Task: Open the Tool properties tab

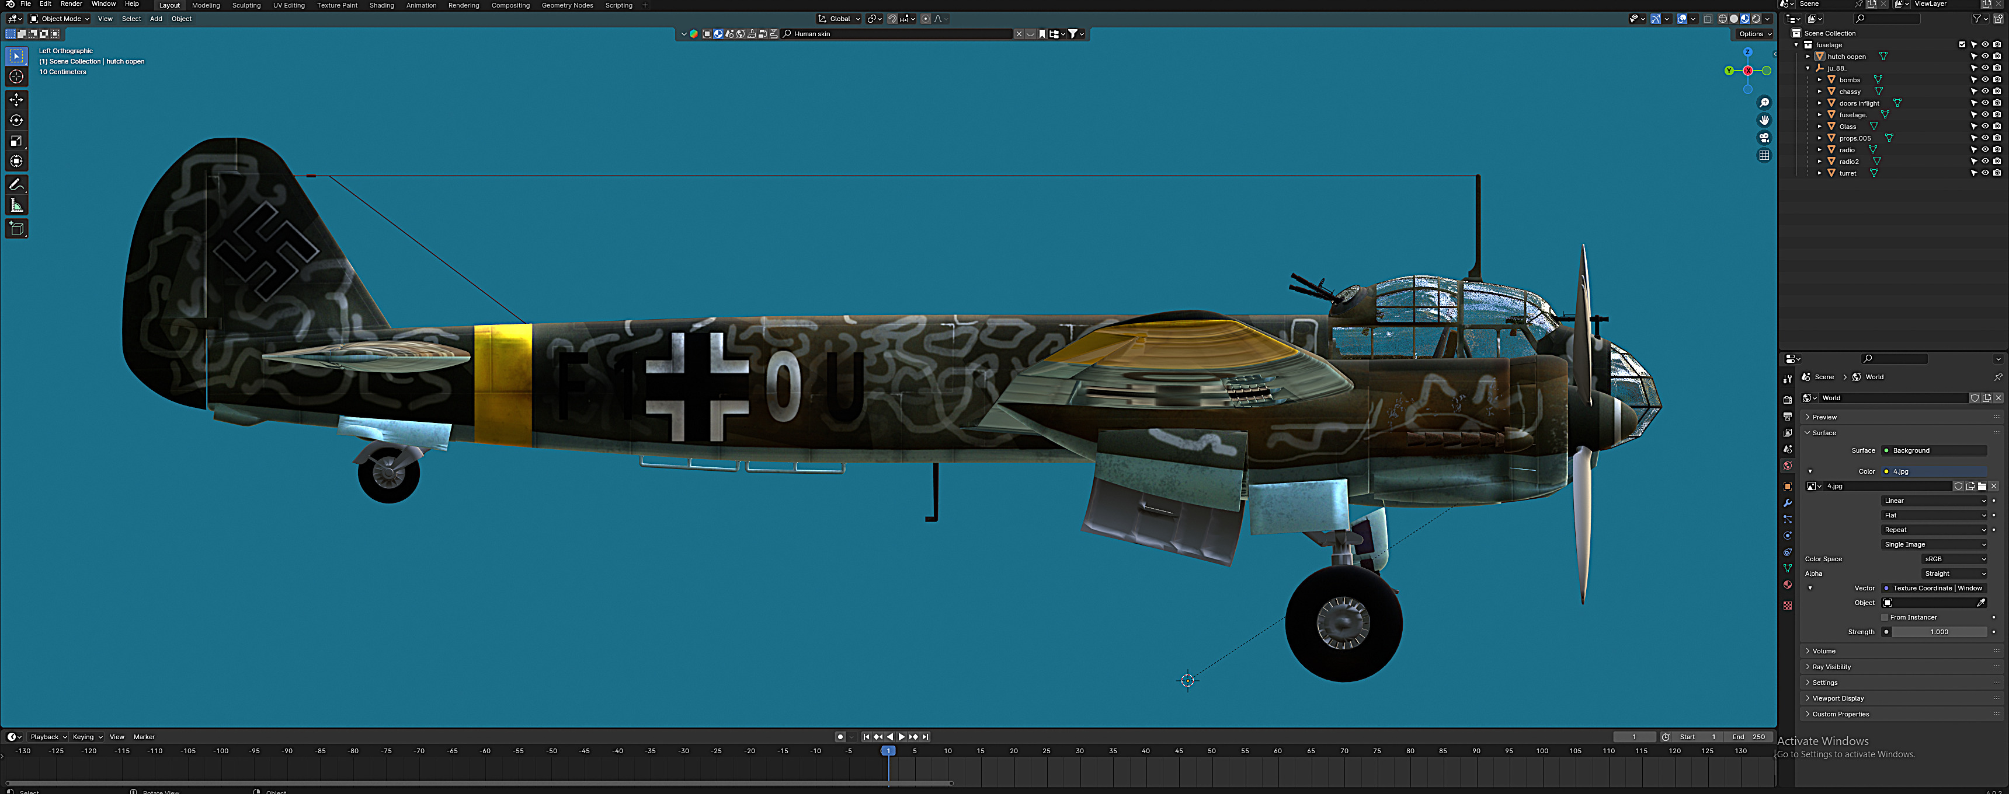Action: pos(1788,379)
